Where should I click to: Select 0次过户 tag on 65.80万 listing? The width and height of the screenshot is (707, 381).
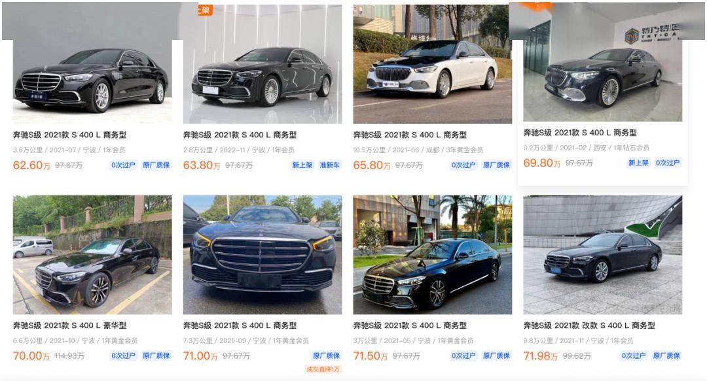pos(463,165)
